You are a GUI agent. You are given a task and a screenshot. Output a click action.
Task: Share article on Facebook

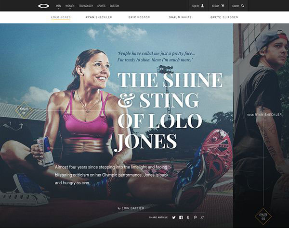click(181, 217)
